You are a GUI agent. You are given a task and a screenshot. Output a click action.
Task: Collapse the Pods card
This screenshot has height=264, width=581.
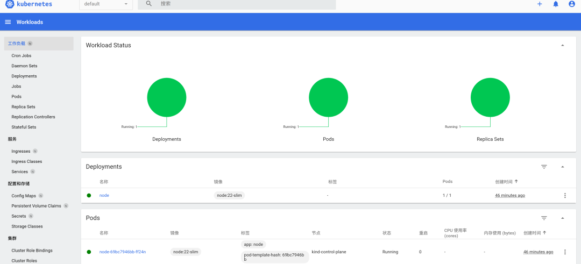[563, 218]
